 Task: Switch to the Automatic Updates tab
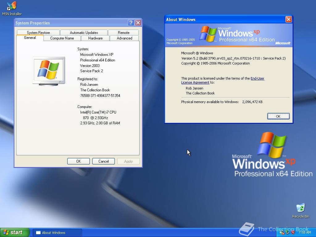[x=84, y=32]
